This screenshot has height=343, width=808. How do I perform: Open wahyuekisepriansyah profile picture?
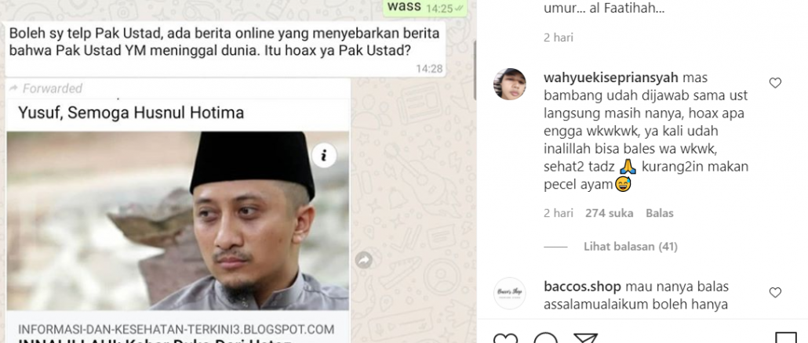(510, 84)
